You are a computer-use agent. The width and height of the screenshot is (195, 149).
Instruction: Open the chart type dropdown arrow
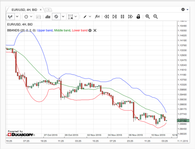pos(17,16)
